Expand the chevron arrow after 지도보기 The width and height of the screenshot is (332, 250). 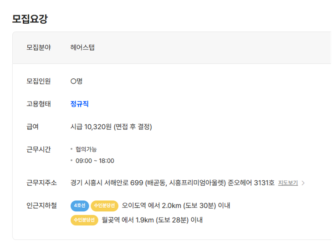pyautogui.click(x=303, y=183)
